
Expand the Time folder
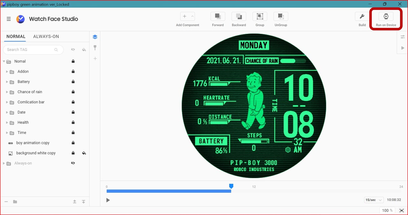7,133
